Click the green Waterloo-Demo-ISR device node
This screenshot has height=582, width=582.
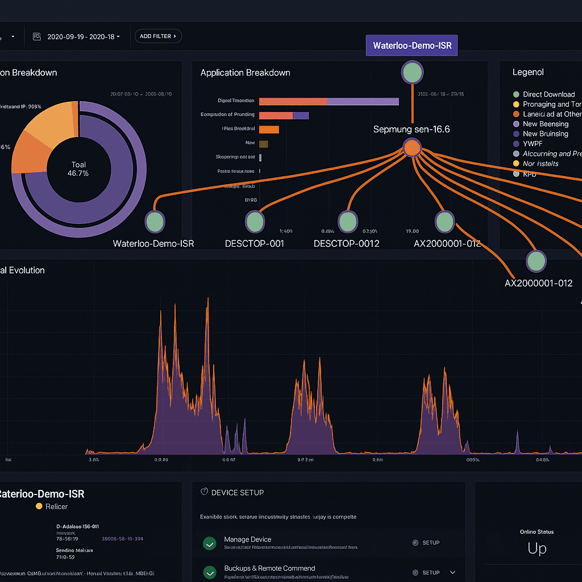[155, 222]
